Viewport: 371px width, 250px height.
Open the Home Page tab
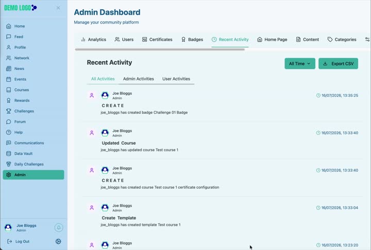click(272, 40)
